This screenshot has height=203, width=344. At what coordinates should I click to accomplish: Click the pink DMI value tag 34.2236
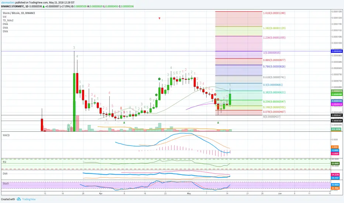point(335,175)
